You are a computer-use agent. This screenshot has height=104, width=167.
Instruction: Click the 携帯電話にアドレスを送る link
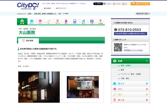pyautogui.click(x=133, y=50)
